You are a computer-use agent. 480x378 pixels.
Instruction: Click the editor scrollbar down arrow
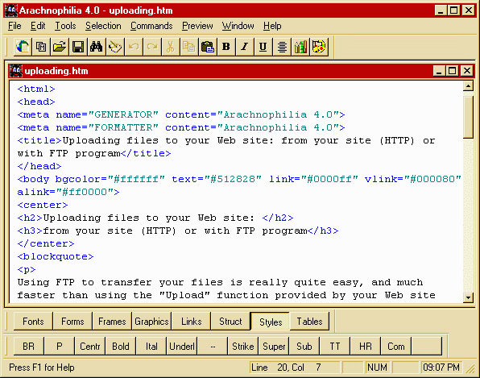(x=468, y=297)
